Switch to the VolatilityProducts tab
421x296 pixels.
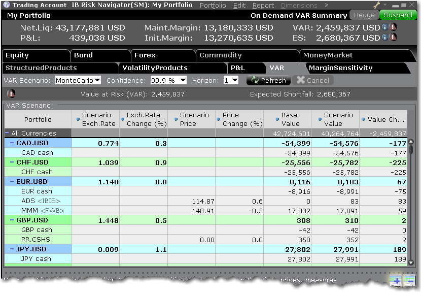pos(155,68)
